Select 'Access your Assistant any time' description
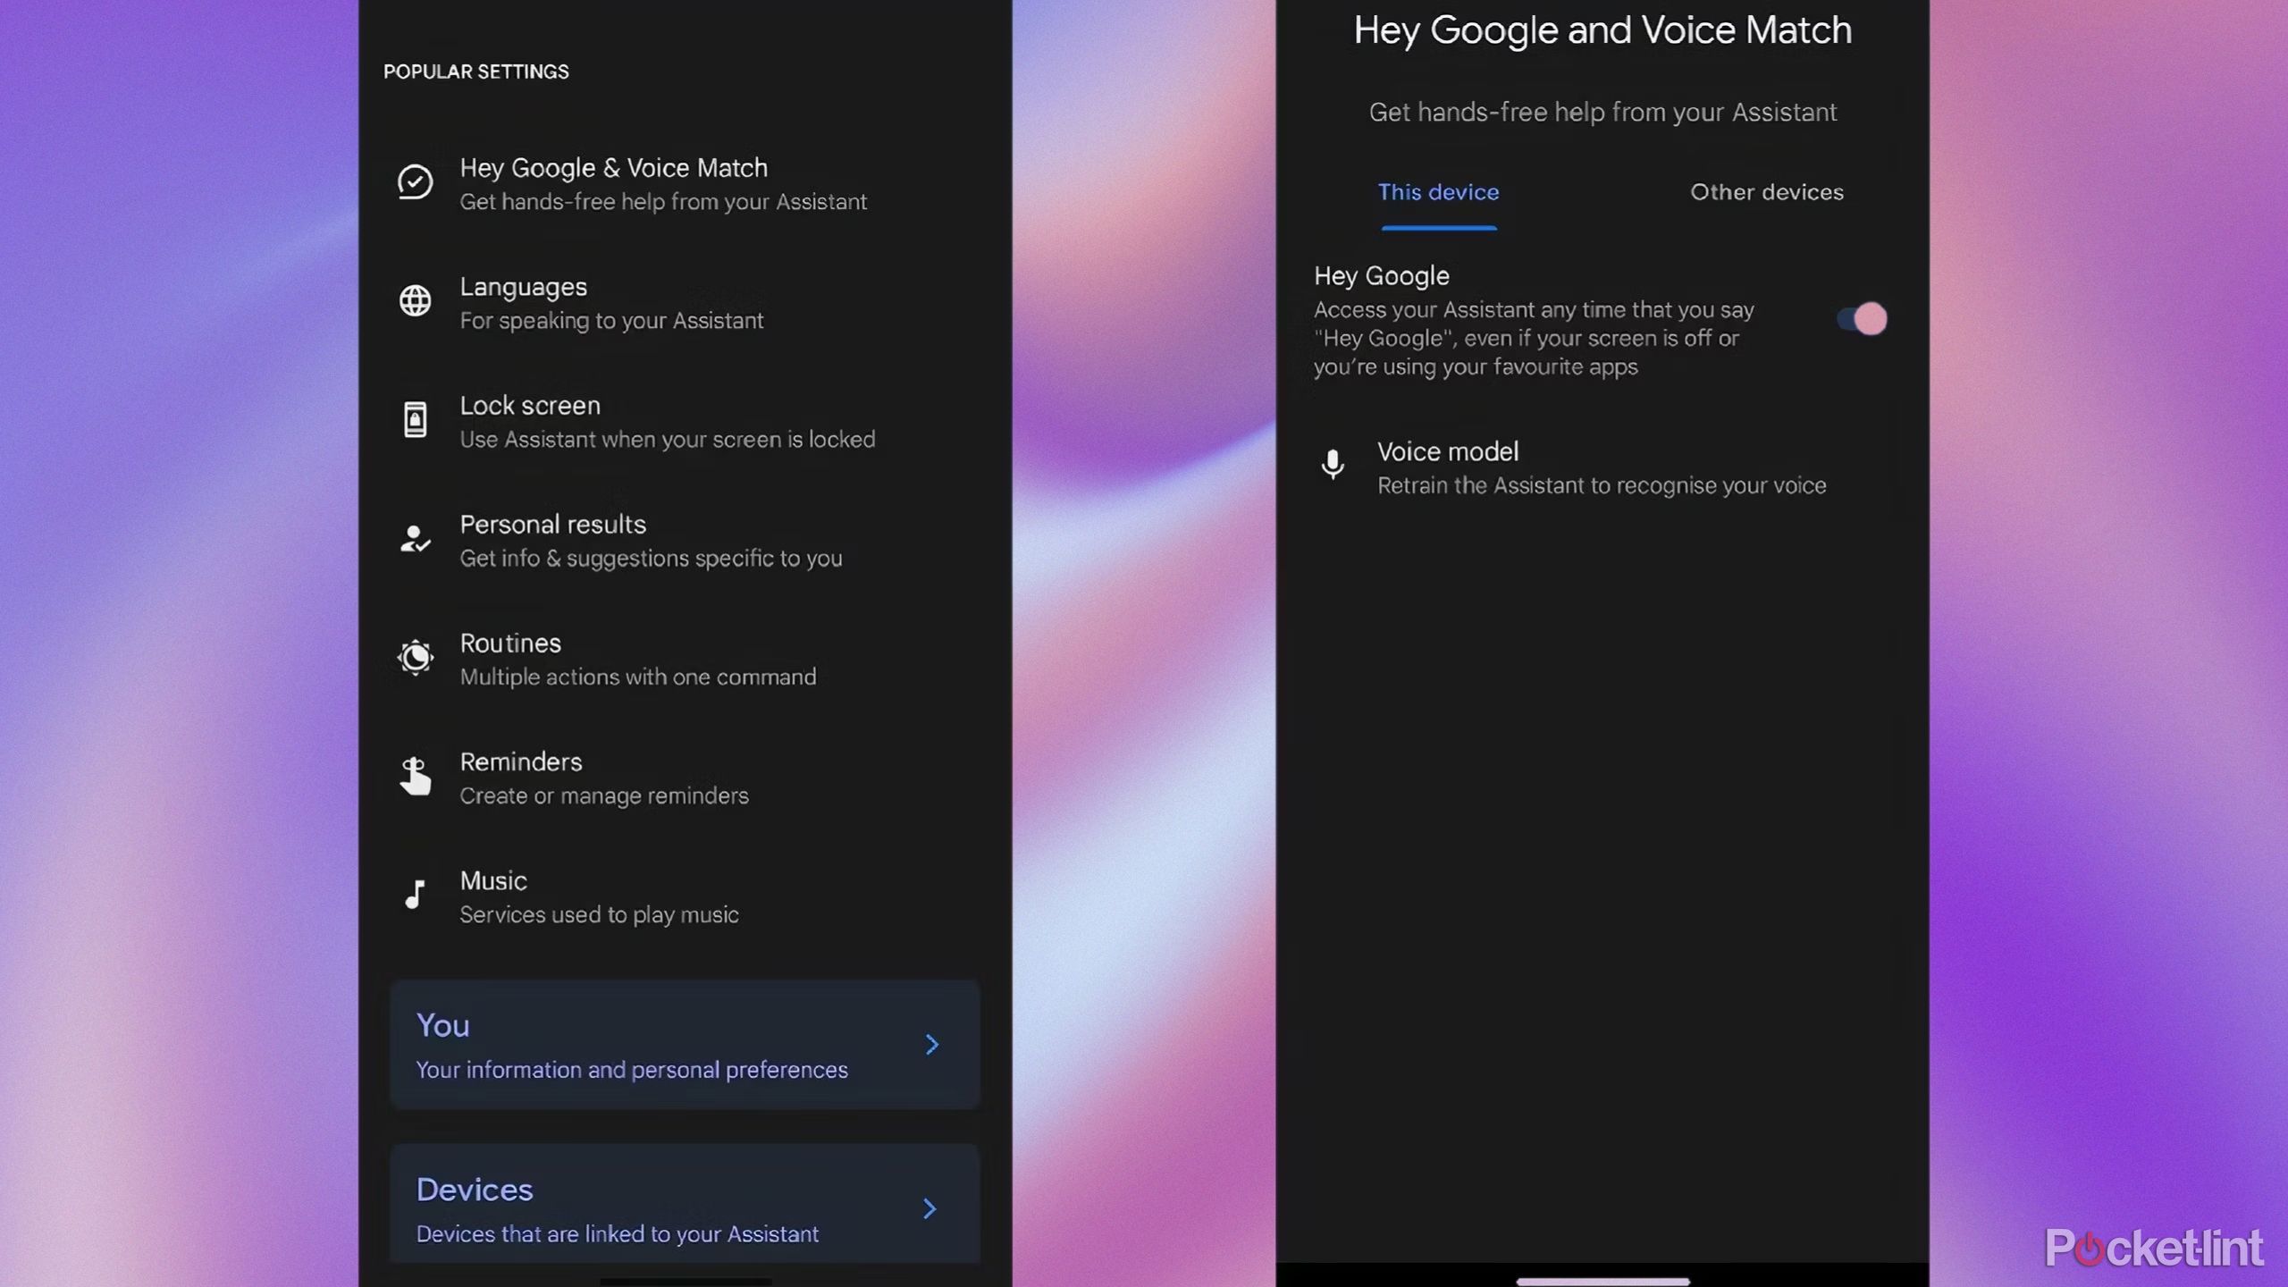This screenshot has height=1287, width=2288. point(1533,339)
